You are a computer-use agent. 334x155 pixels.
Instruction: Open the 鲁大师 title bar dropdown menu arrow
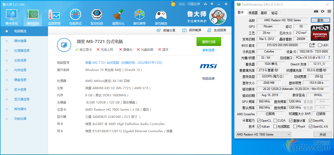(212, 4)
